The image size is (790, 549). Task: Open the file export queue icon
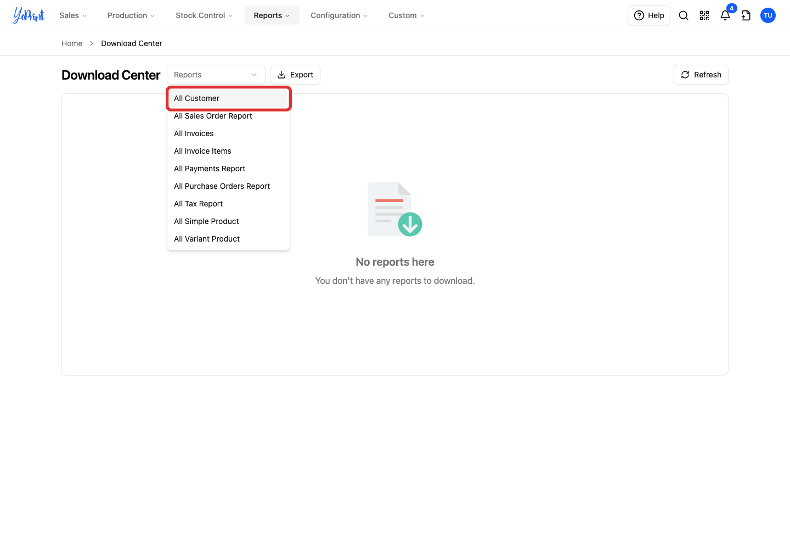(746, 15)
